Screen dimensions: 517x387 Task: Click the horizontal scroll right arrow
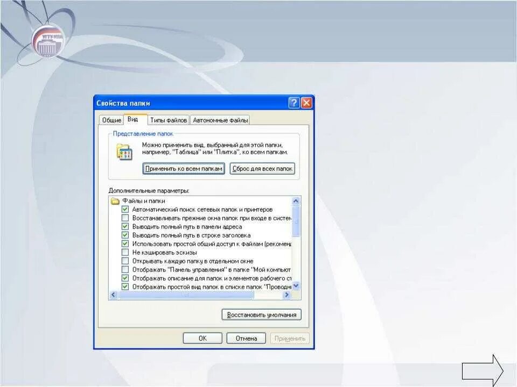(287, 295)
